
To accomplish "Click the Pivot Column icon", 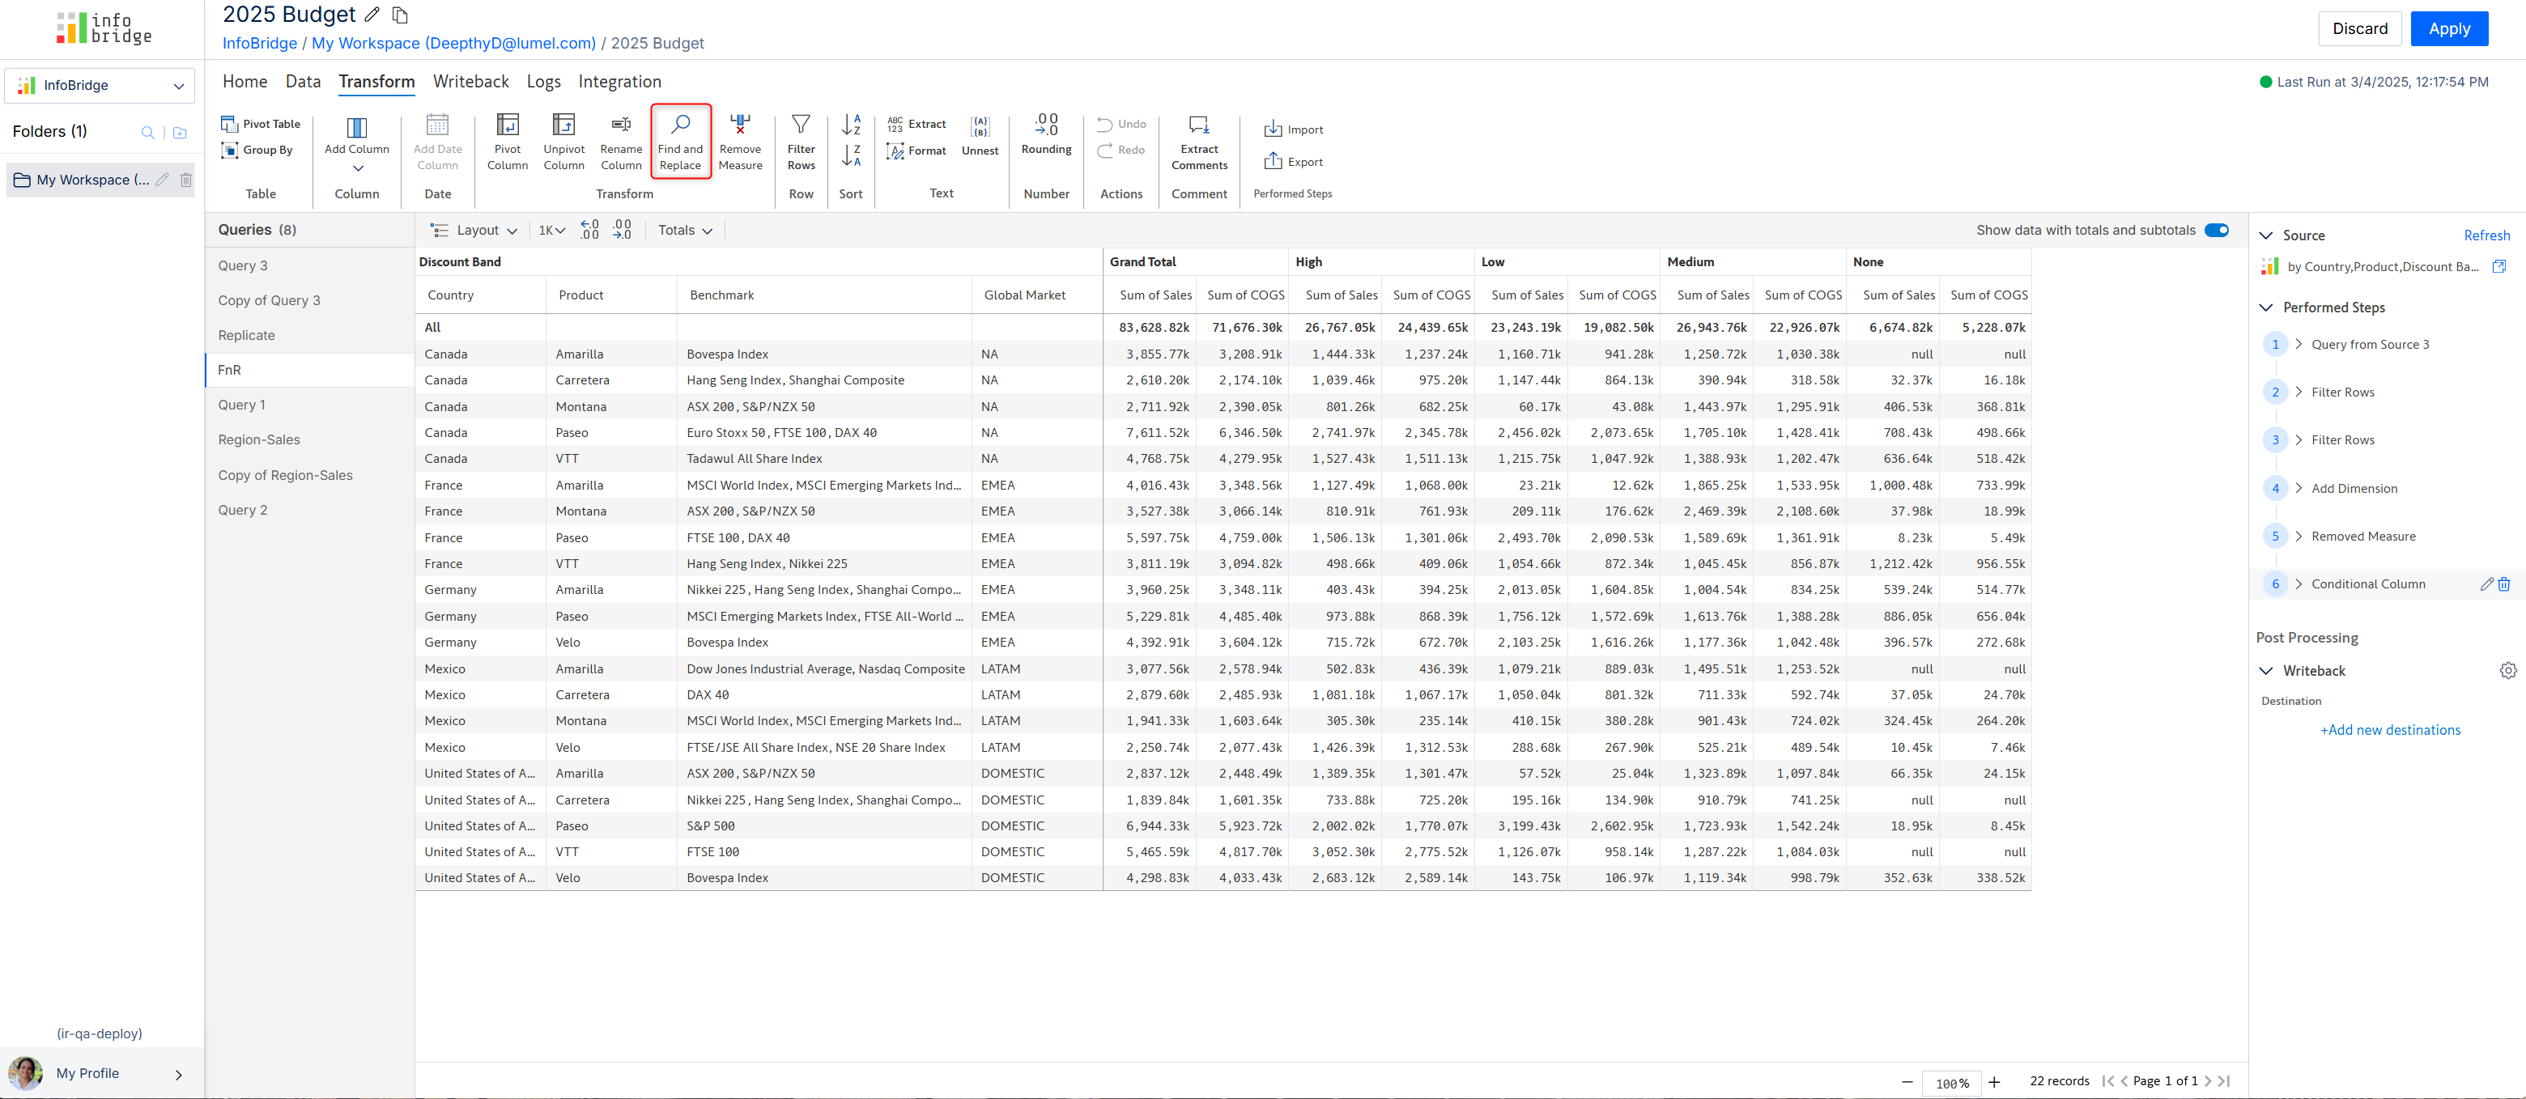I will pos(507,125).
